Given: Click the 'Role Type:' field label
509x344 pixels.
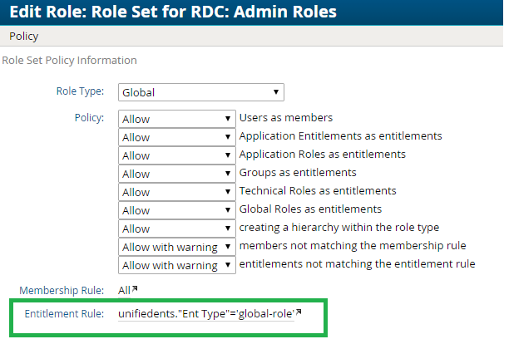Looking at the screenshot, I should click(78, 91).
